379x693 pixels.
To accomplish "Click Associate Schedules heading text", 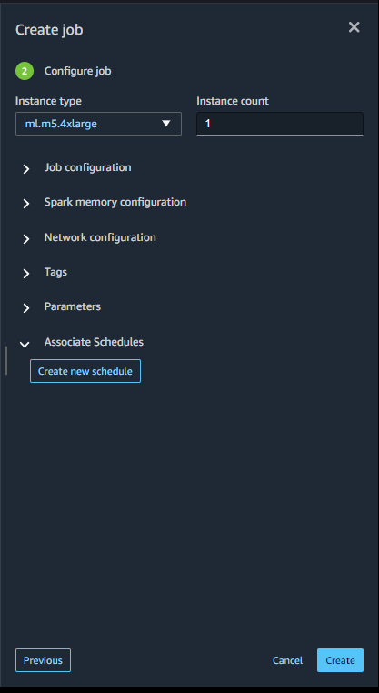I will coord(94,342).
